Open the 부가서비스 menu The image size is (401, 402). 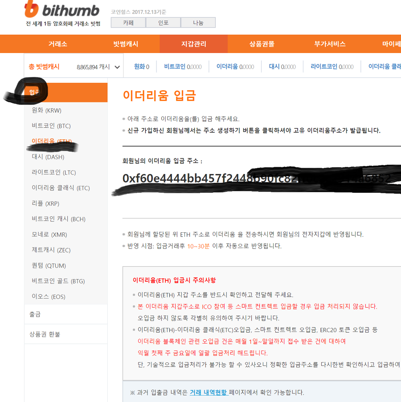click(330, 44)
